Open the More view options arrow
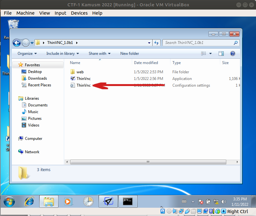 click(210, 54)
